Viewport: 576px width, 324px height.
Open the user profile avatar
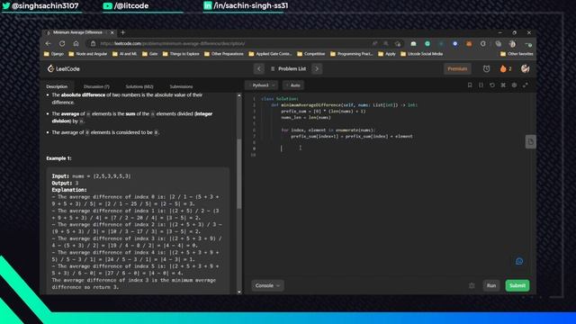[x=526, y=68]
